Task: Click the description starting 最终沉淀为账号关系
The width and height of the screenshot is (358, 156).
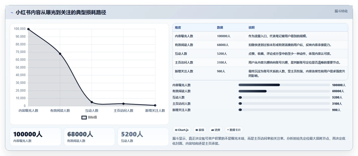Action: pos(297,74)
